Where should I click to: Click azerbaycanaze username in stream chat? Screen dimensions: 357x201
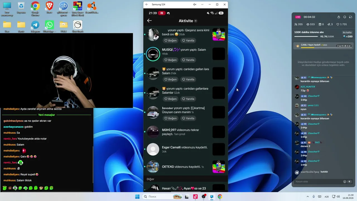tap(13, 127)
